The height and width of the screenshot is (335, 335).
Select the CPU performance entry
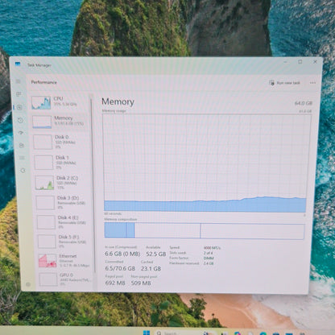click(60, 102)
